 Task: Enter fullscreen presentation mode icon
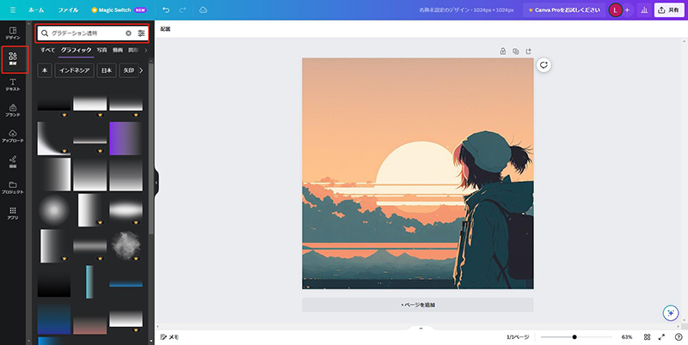click(x=661, y=337)
